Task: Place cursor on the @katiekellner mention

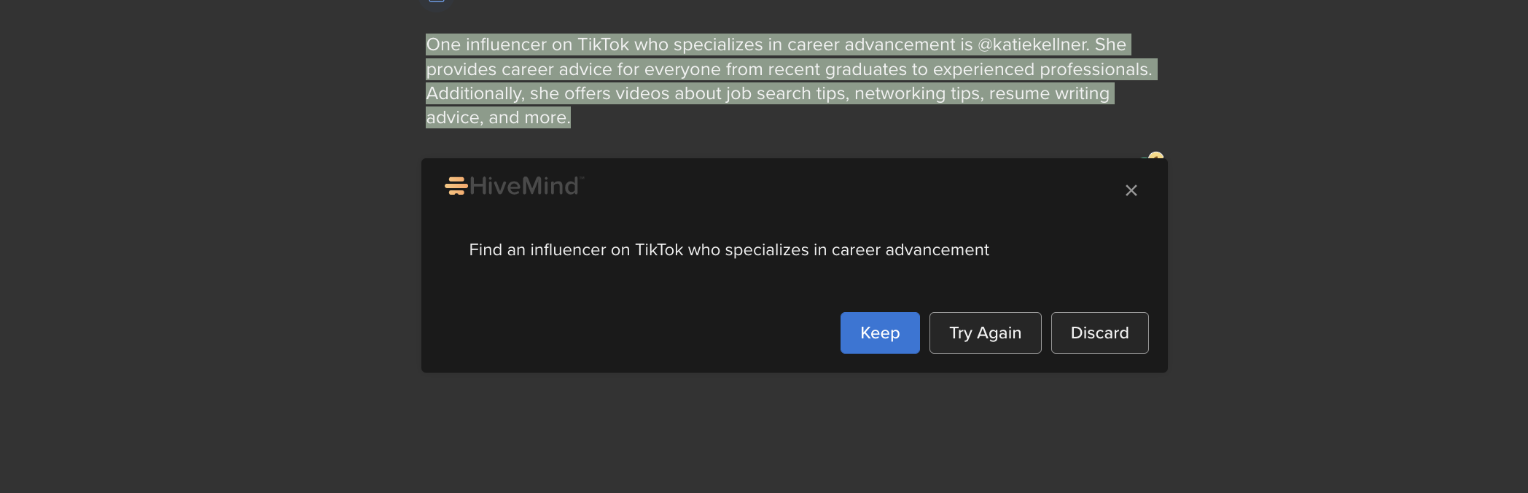Action: (x=1033, y=44)
